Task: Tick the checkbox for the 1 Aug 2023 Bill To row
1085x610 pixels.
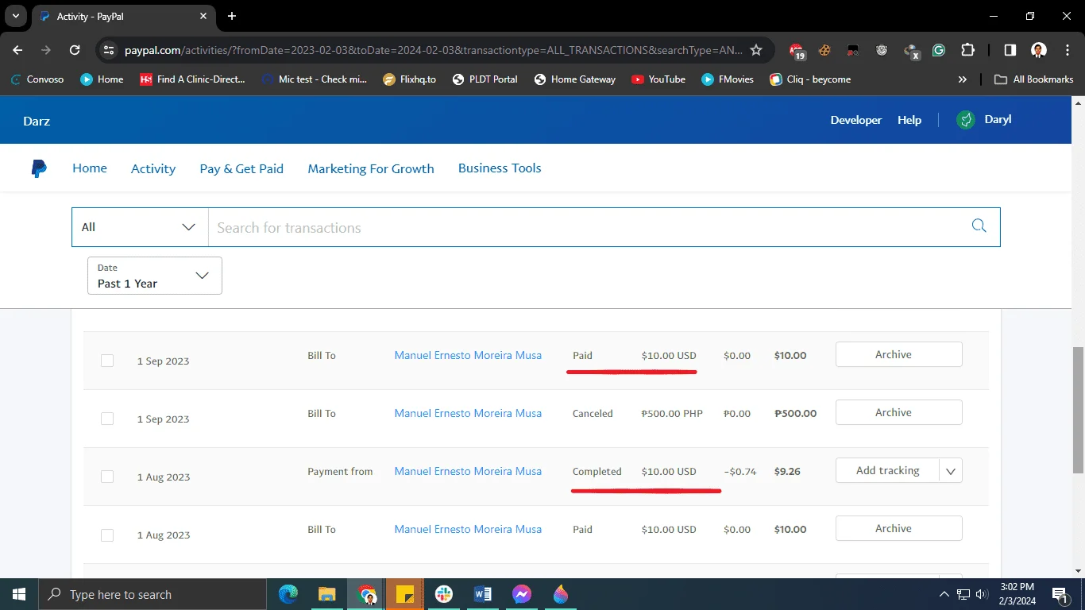Action: (107, 535)
